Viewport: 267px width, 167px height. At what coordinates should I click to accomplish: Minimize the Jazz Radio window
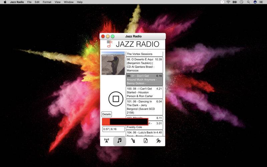108,36
